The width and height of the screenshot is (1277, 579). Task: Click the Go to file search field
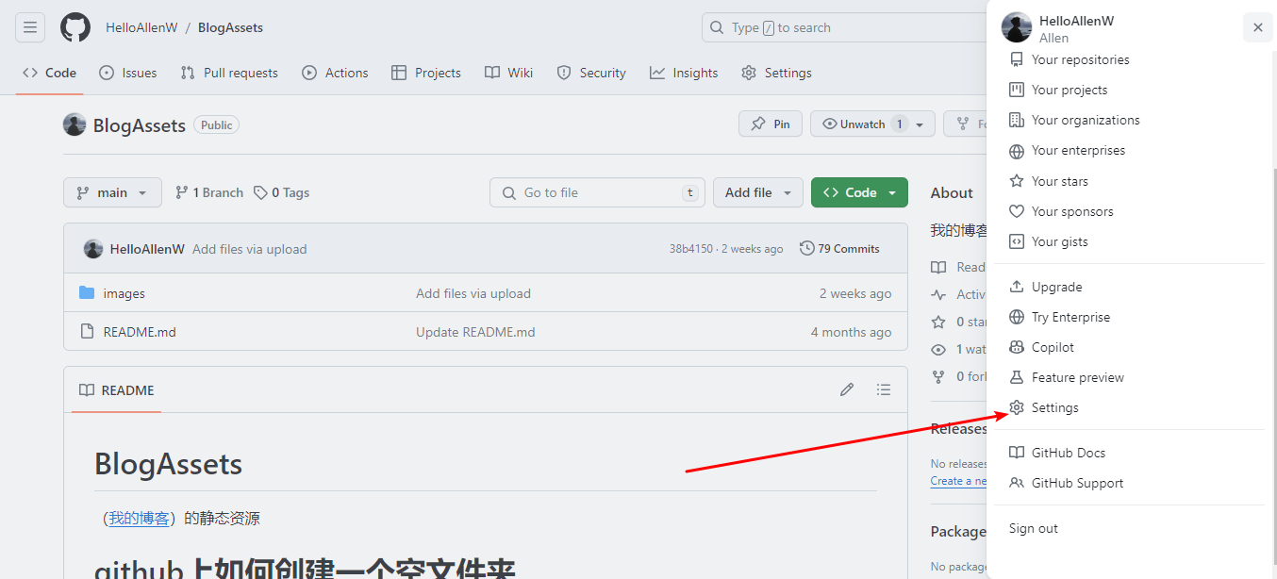[598, 192]
